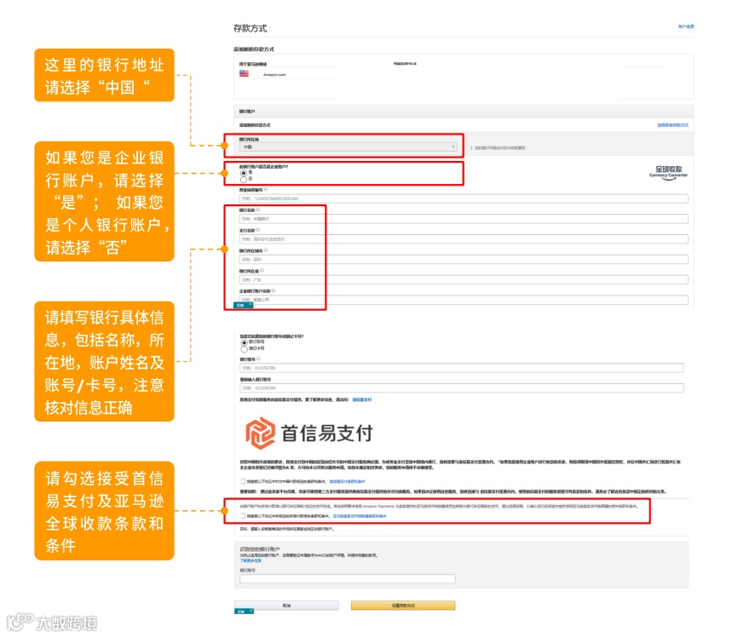744x637 pixels.
Task: Choose the 银行账号 bank account number radio option
Action: (245, 342)
